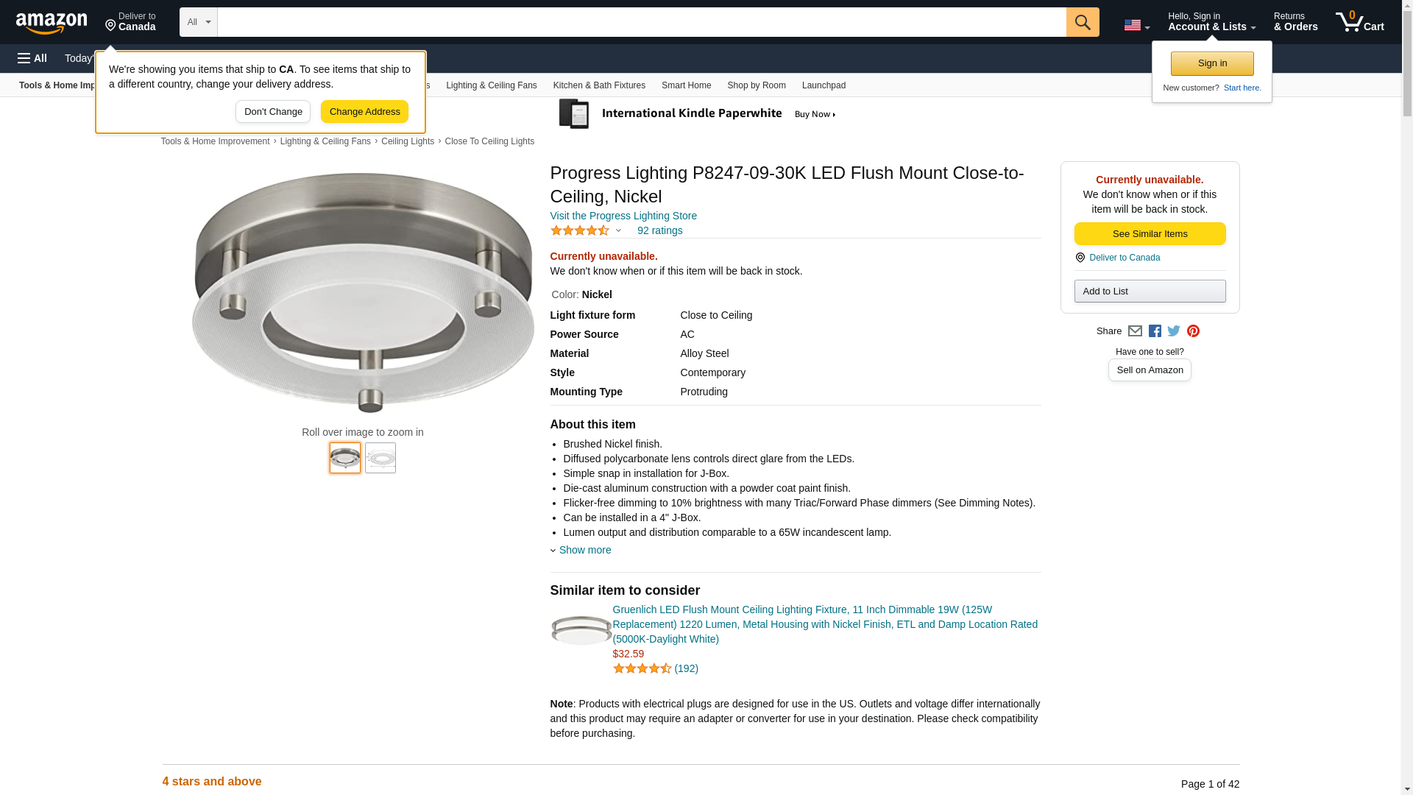Open the Smart Home category tab
Viewport: 1413px width, 795px height.
point(686,85)
